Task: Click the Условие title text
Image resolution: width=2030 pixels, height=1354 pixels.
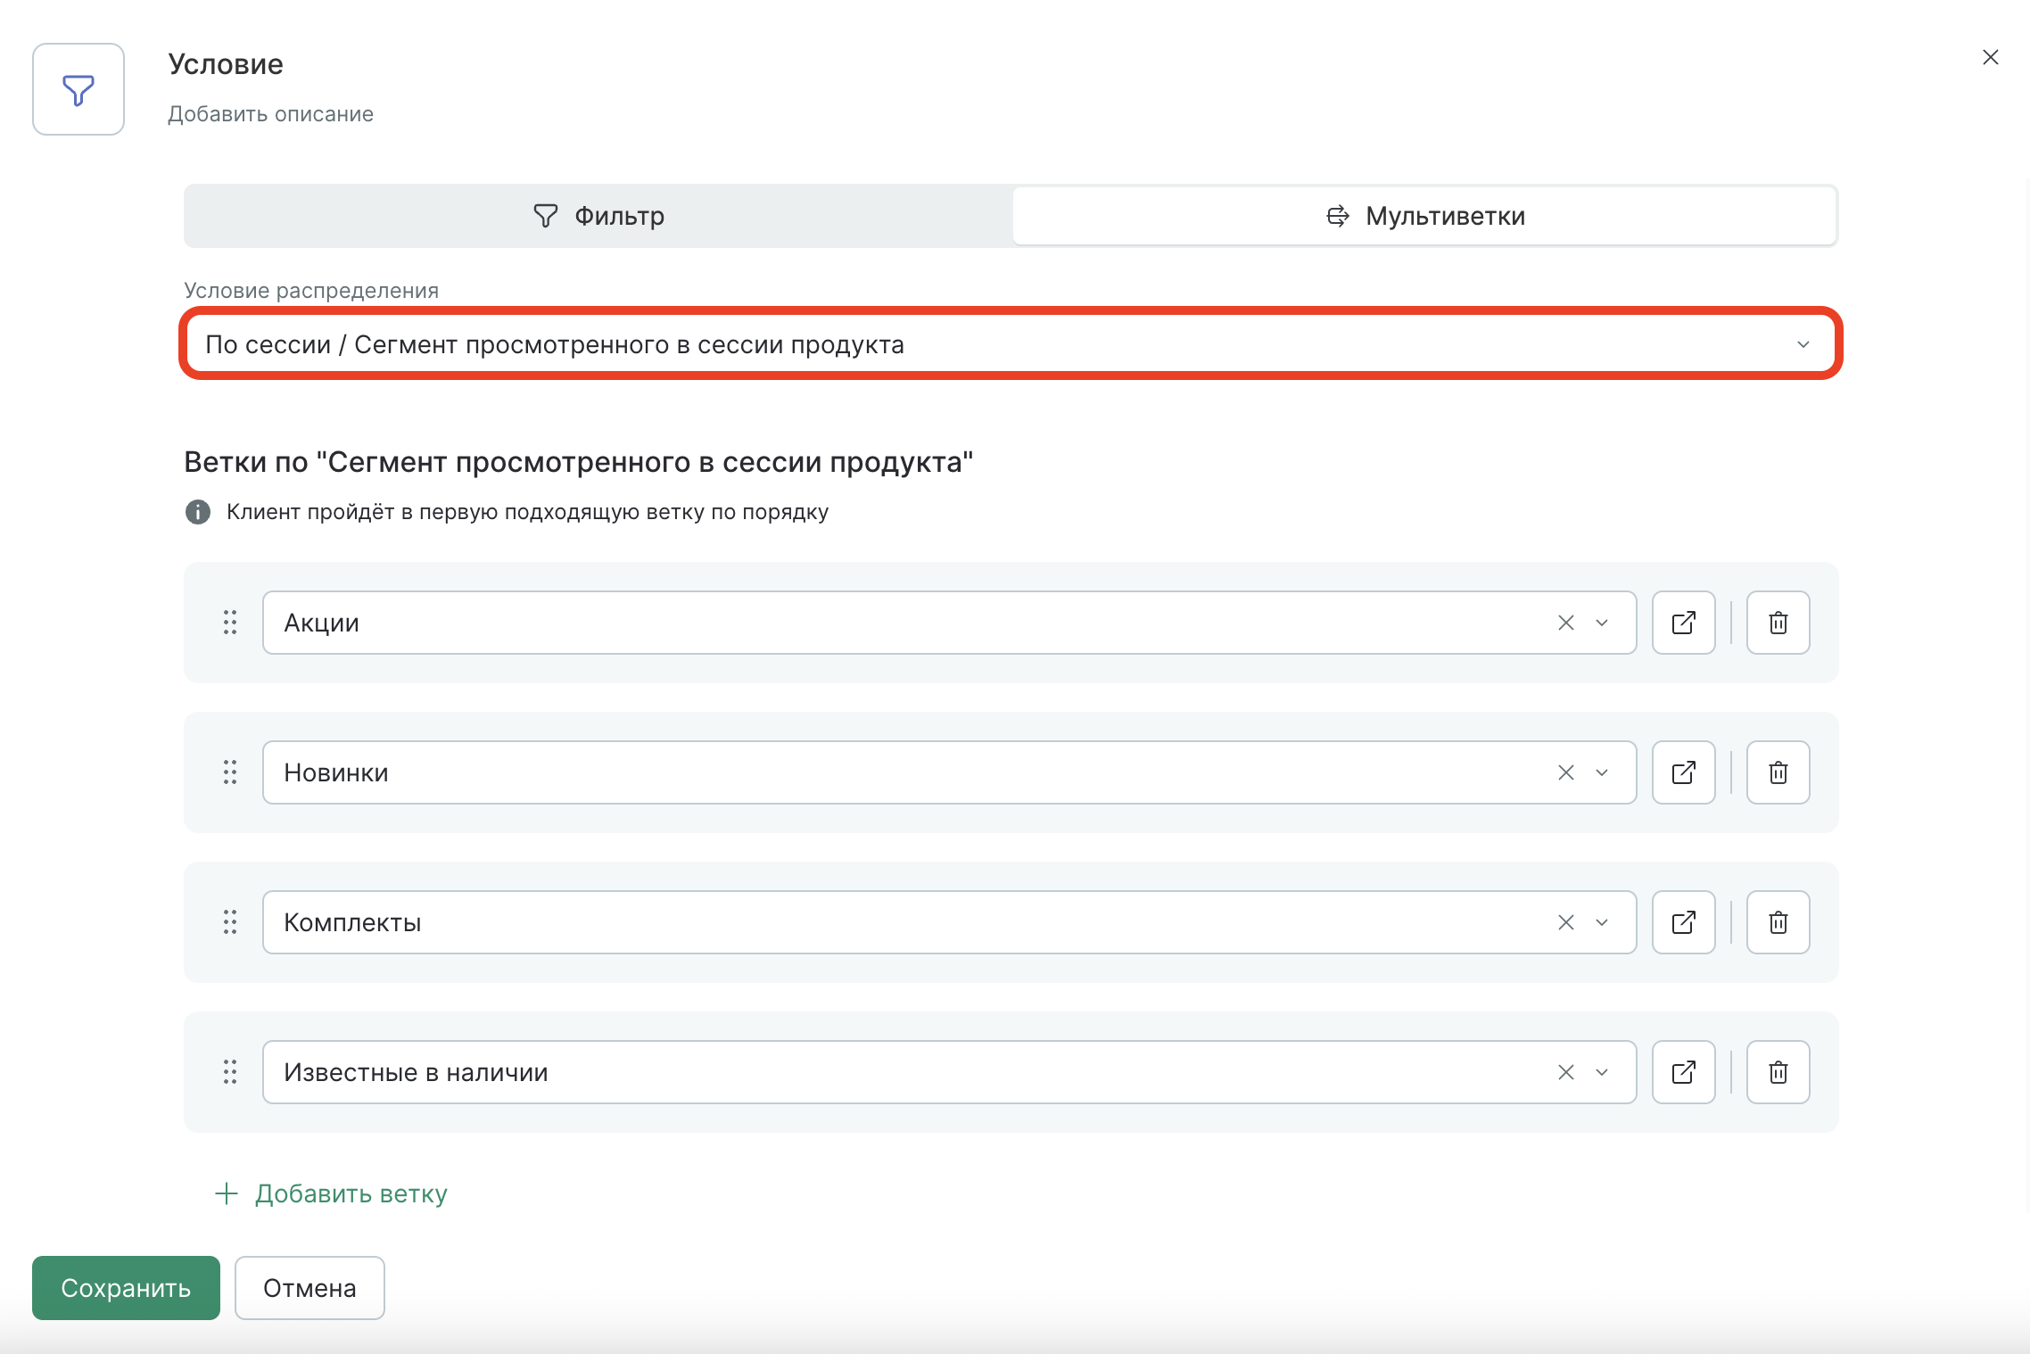Action: point(226,64)
